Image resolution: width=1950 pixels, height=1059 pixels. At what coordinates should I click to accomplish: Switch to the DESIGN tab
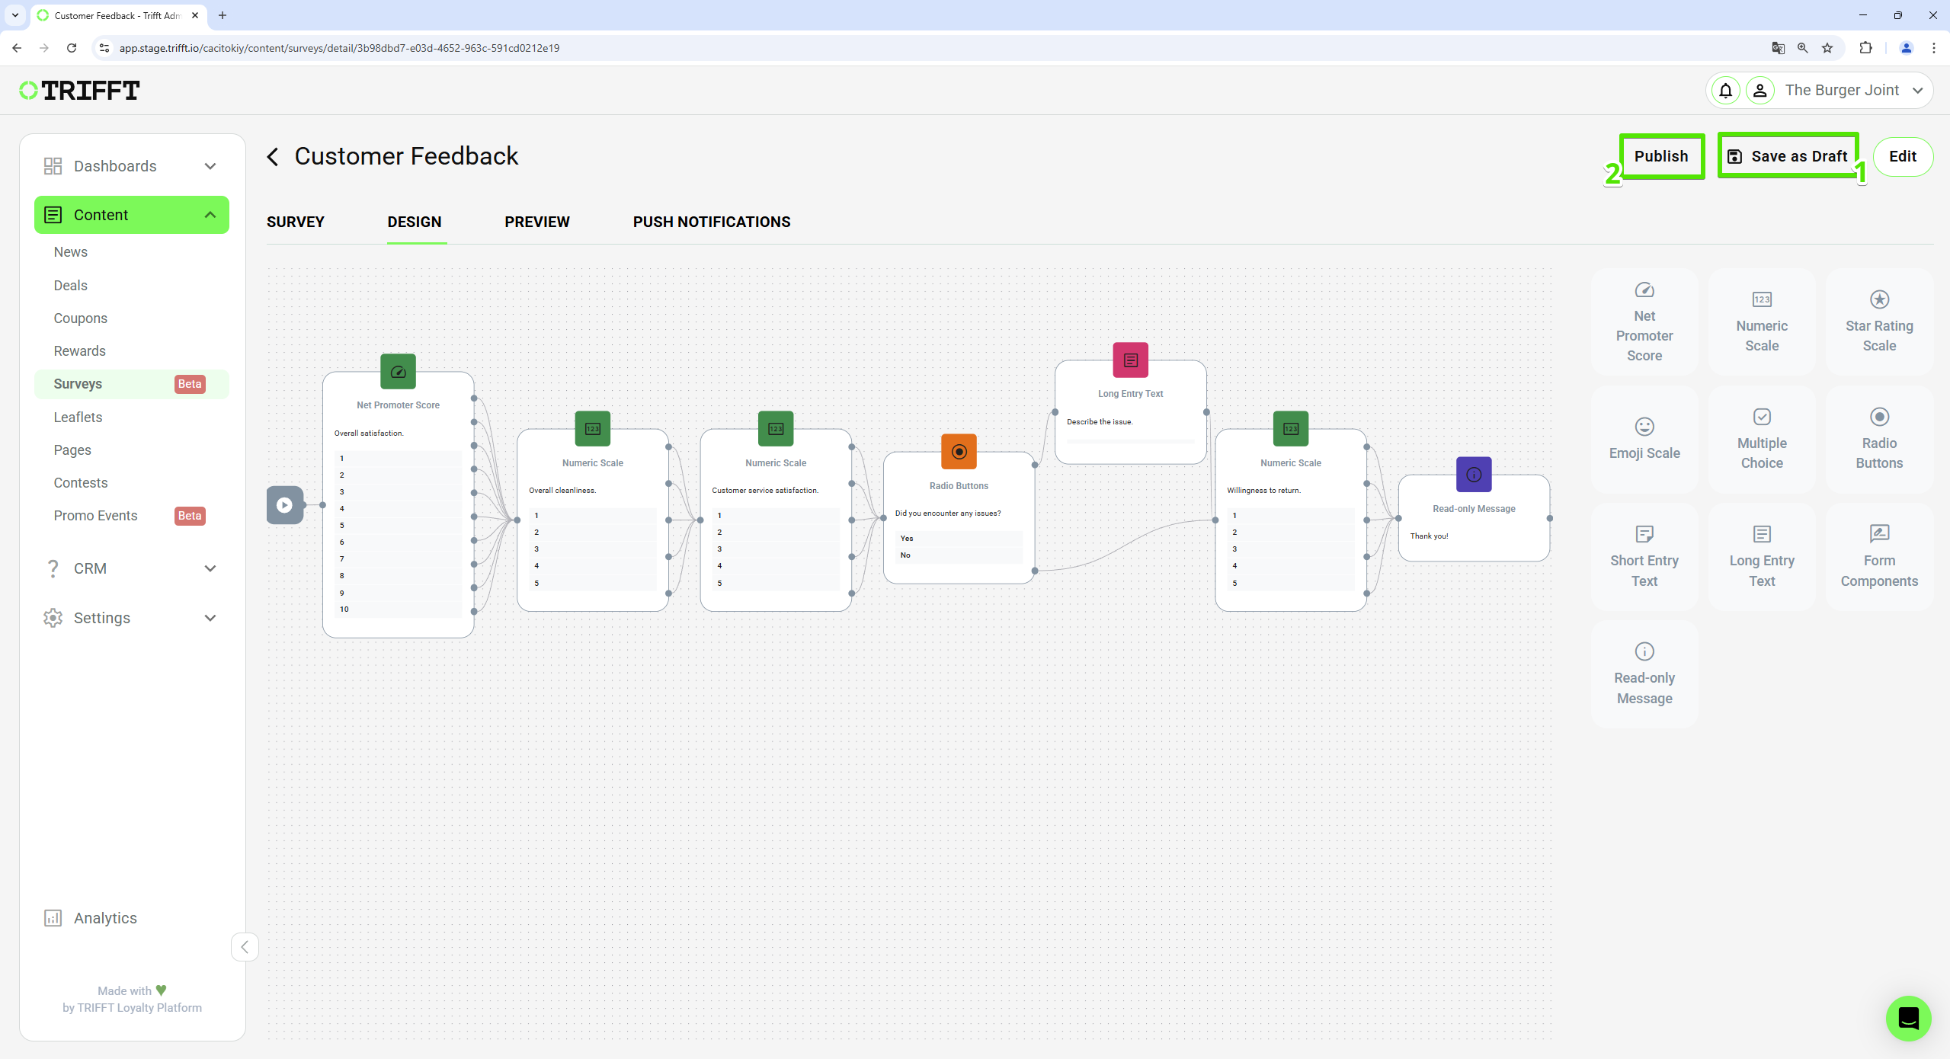pos(415,222)
